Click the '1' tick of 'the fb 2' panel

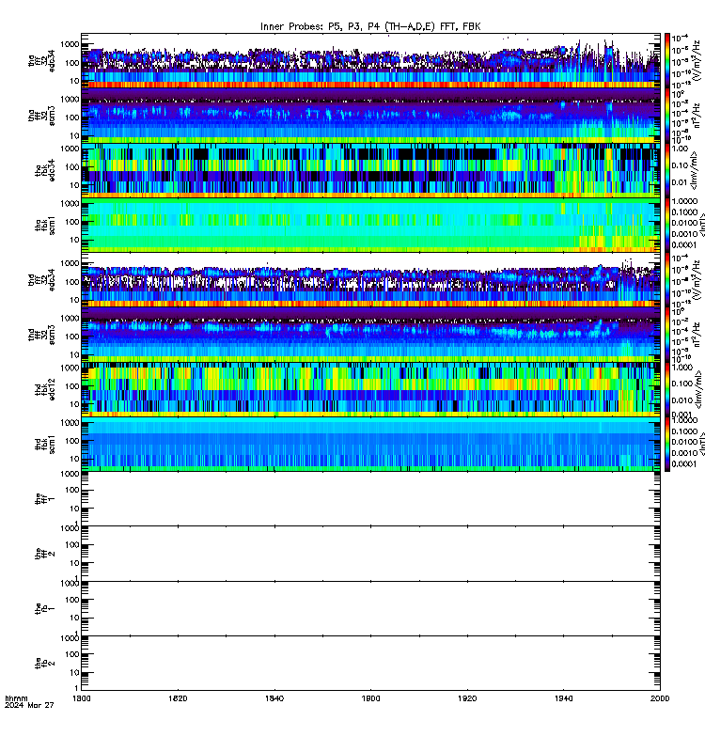point(77,688)
